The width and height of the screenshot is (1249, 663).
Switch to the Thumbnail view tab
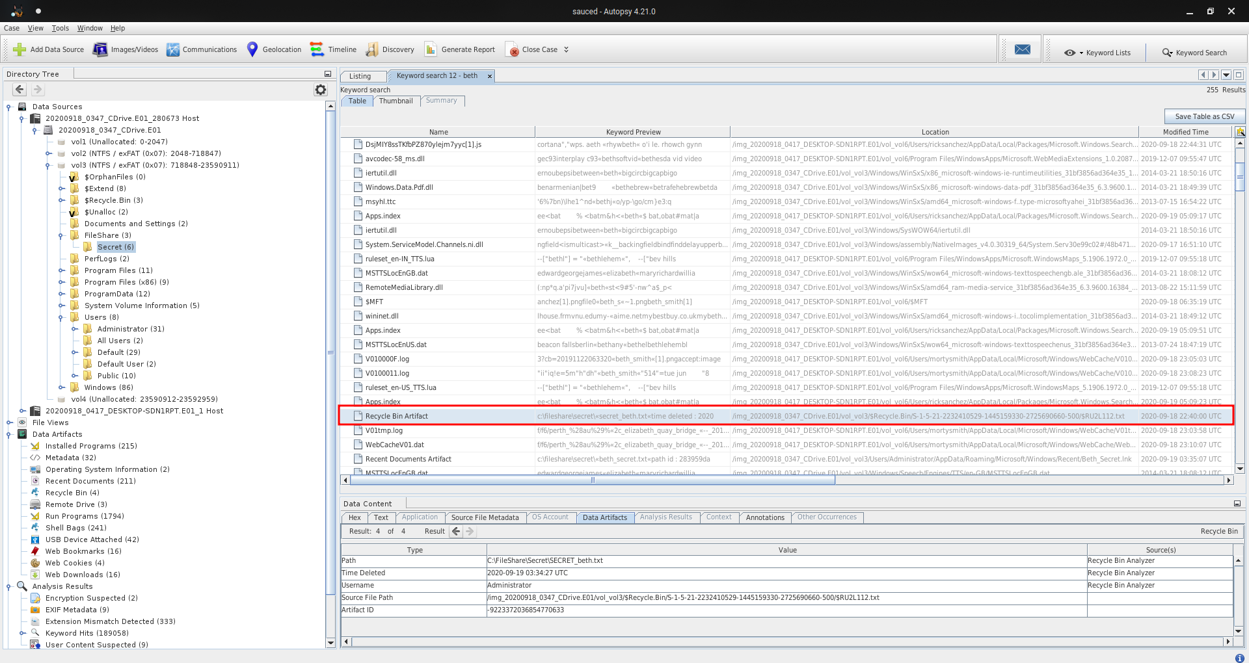point(396,101)
